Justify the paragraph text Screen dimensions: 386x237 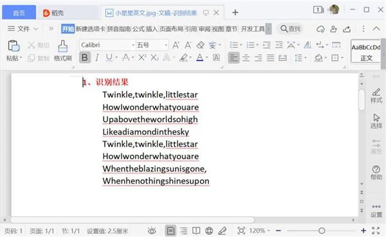tap(270, 58)
